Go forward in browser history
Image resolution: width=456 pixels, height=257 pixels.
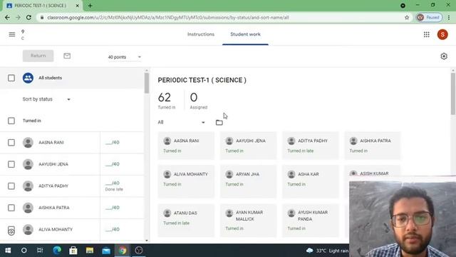(18, 17)
